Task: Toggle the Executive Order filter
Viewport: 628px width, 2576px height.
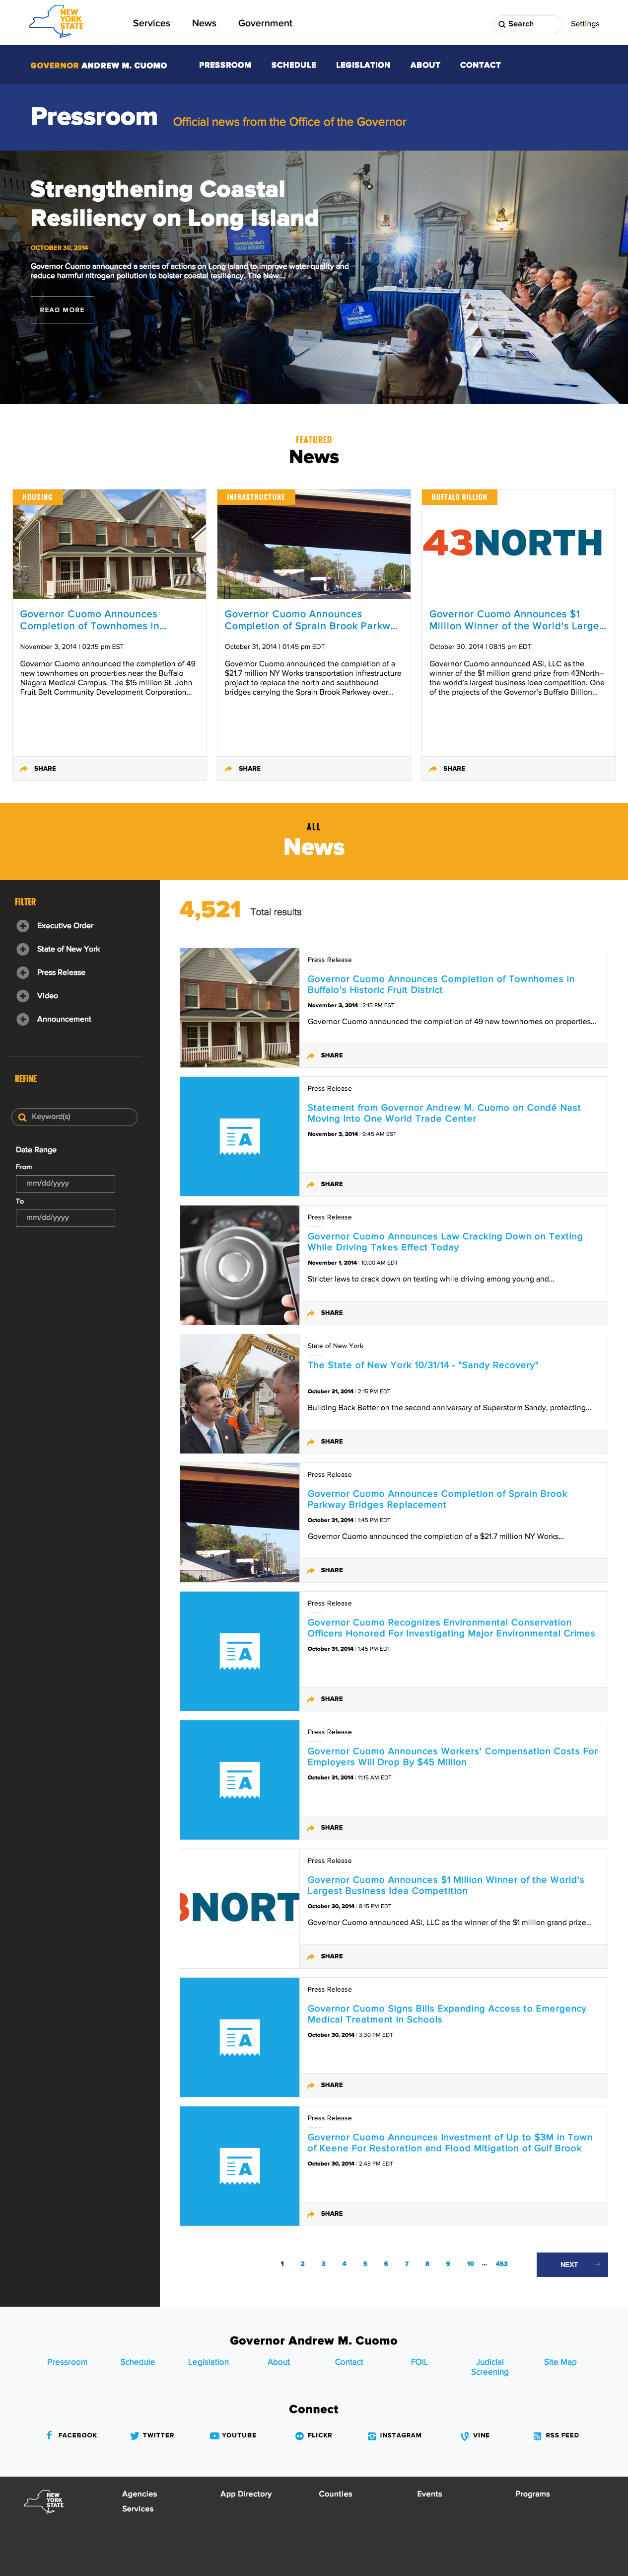Action: point(23,926)
